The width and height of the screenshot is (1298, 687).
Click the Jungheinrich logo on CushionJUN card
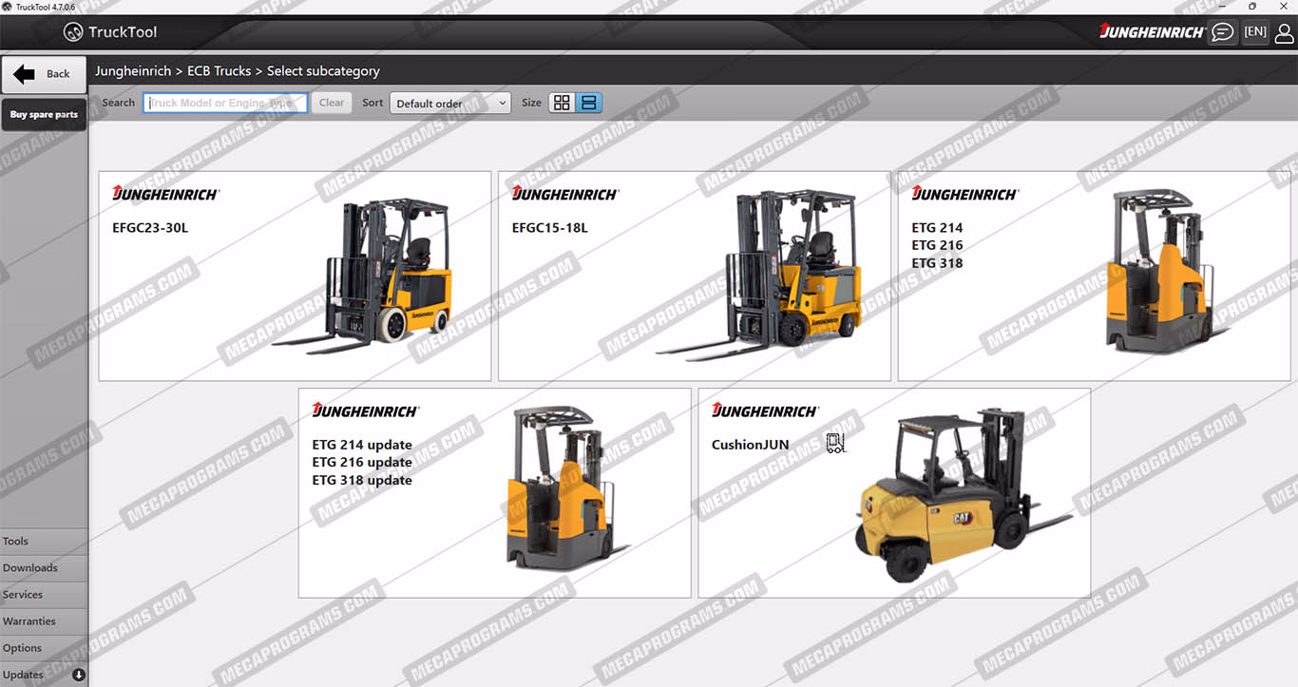click(765, 410)
